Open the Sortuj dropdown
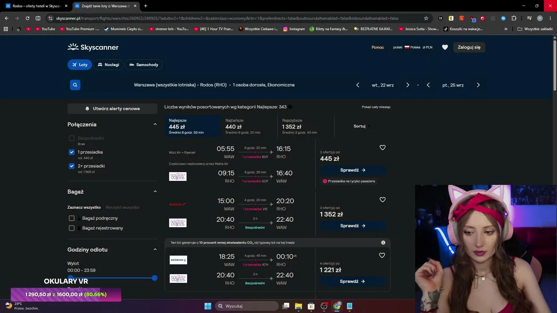The width and height of the screenshot is (557, 313). pyautogui.click(x=362, y=126)
